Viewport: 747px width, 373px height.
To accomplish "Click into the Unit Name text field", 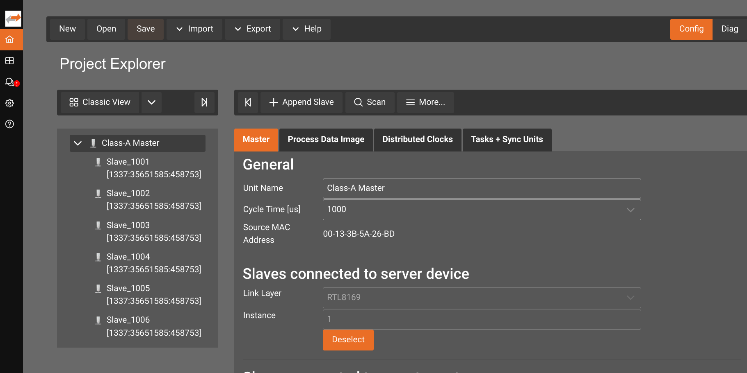I will point(481,188).
